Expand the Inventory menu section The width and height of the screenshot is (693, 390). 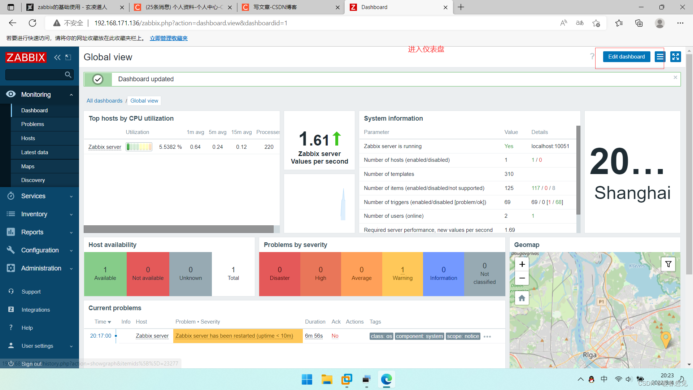tap(40, 214)
